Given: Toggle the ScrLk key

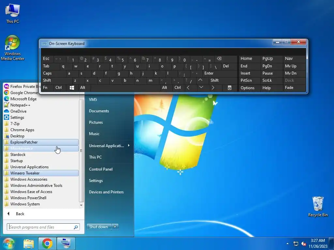Looking at the screenshot, I should [x=271, y=80].
